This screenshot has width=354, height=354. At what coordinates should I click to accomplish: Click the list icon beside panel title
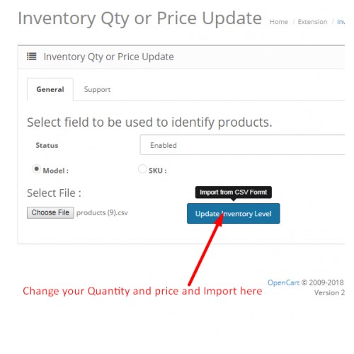point(31,57)
